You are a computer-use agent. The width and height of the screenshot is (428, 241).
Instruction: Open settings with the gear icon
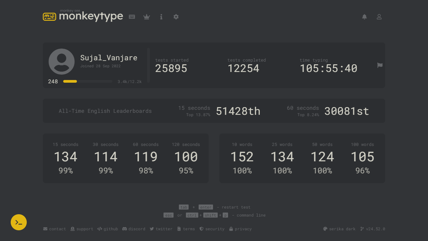point(176,17)
